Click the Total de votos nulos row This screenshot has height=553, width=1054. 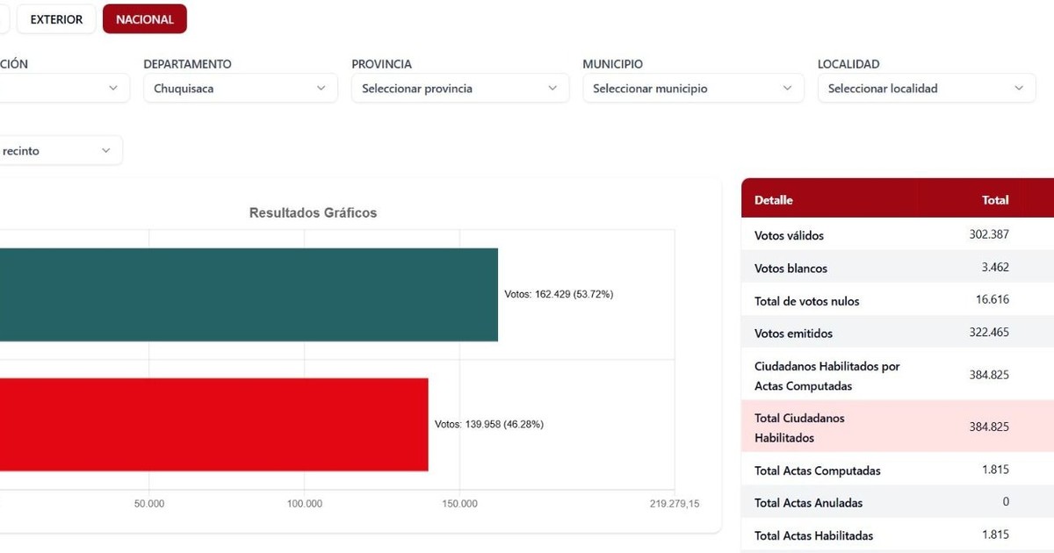(x=896, y=300)
